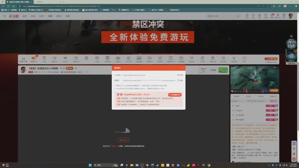This screenshot has width=299, height=168.
Task: Click the orange PC client button
Action: 271,59
